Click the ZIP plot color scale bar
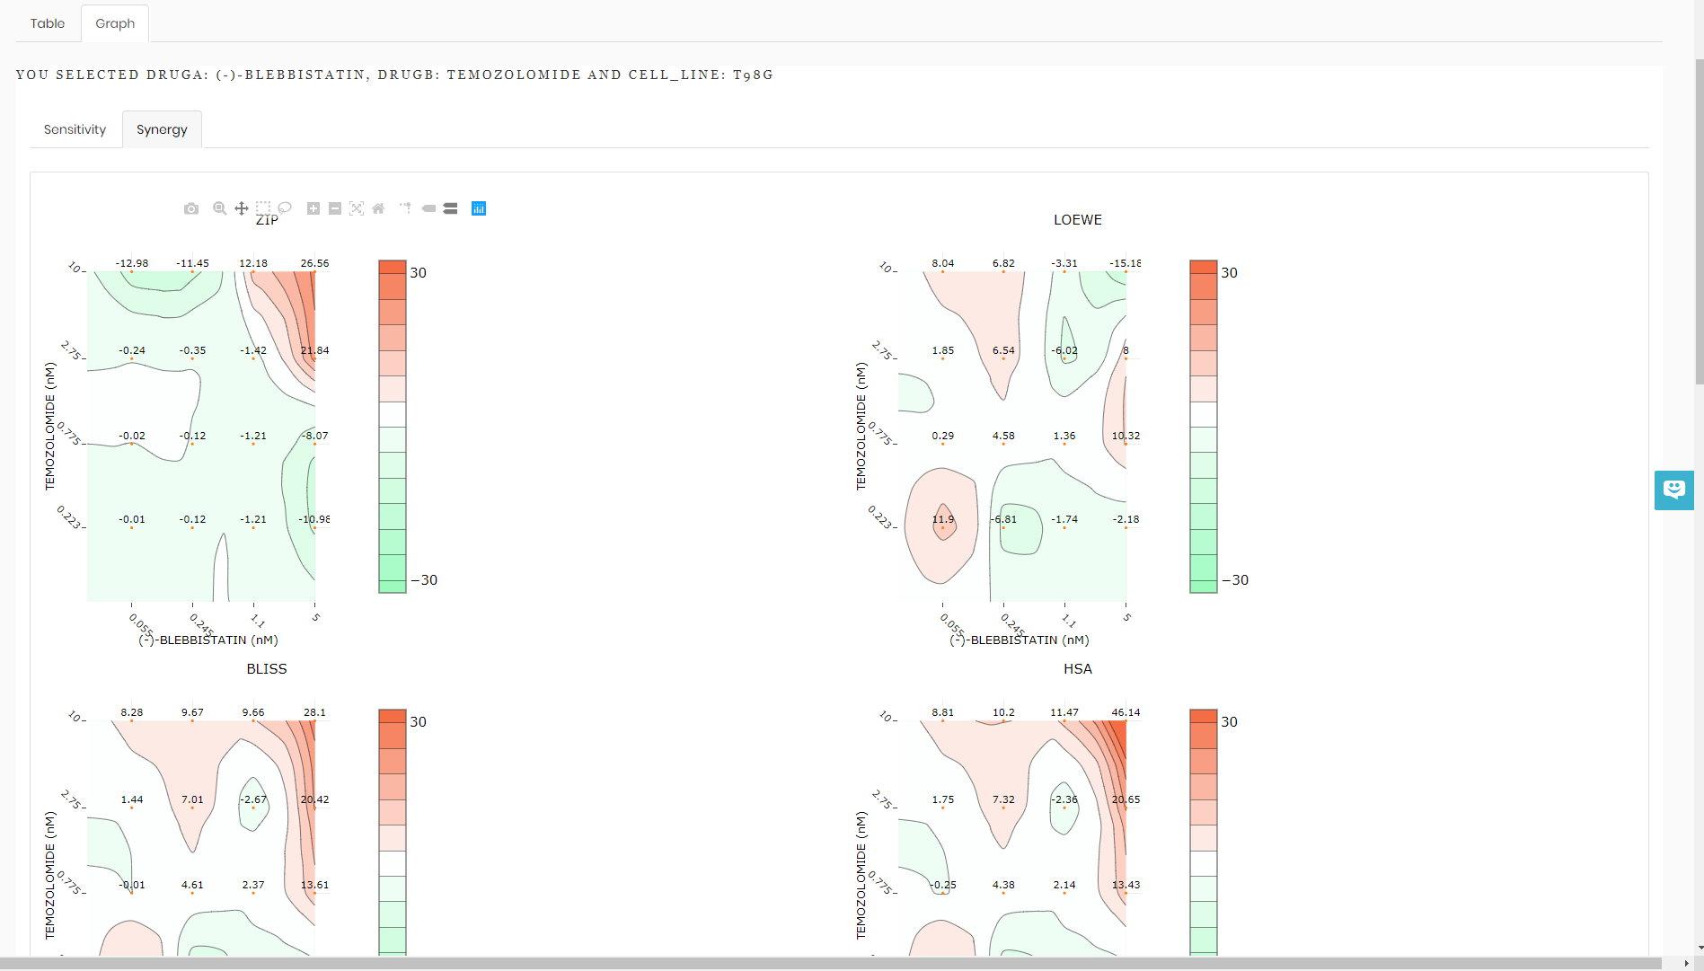Screen dimensions: 1704x971 click(393, 427)
